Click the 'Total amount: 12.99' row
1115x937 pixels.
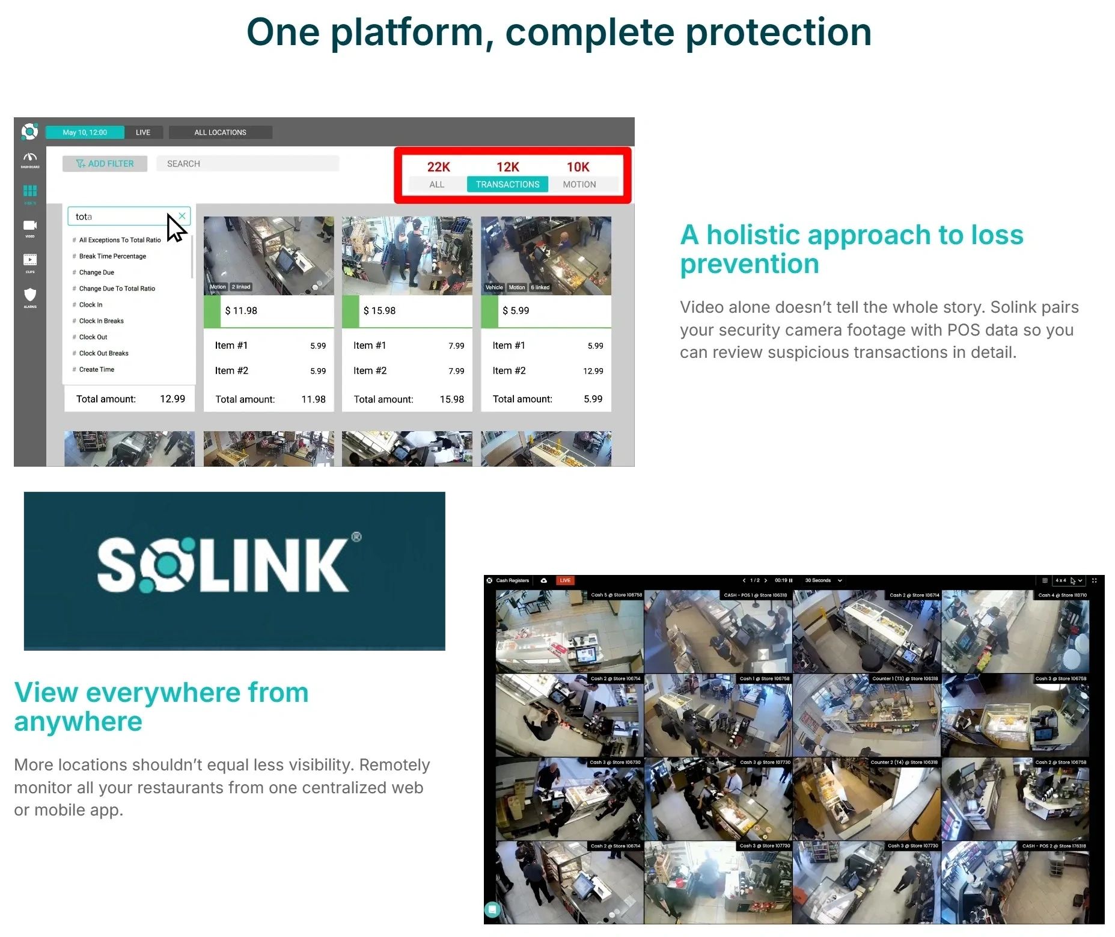click(130, 399)
